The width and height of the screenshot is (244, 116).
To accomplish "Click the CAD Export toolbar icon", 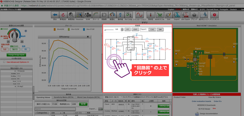I will coord(177,15).
